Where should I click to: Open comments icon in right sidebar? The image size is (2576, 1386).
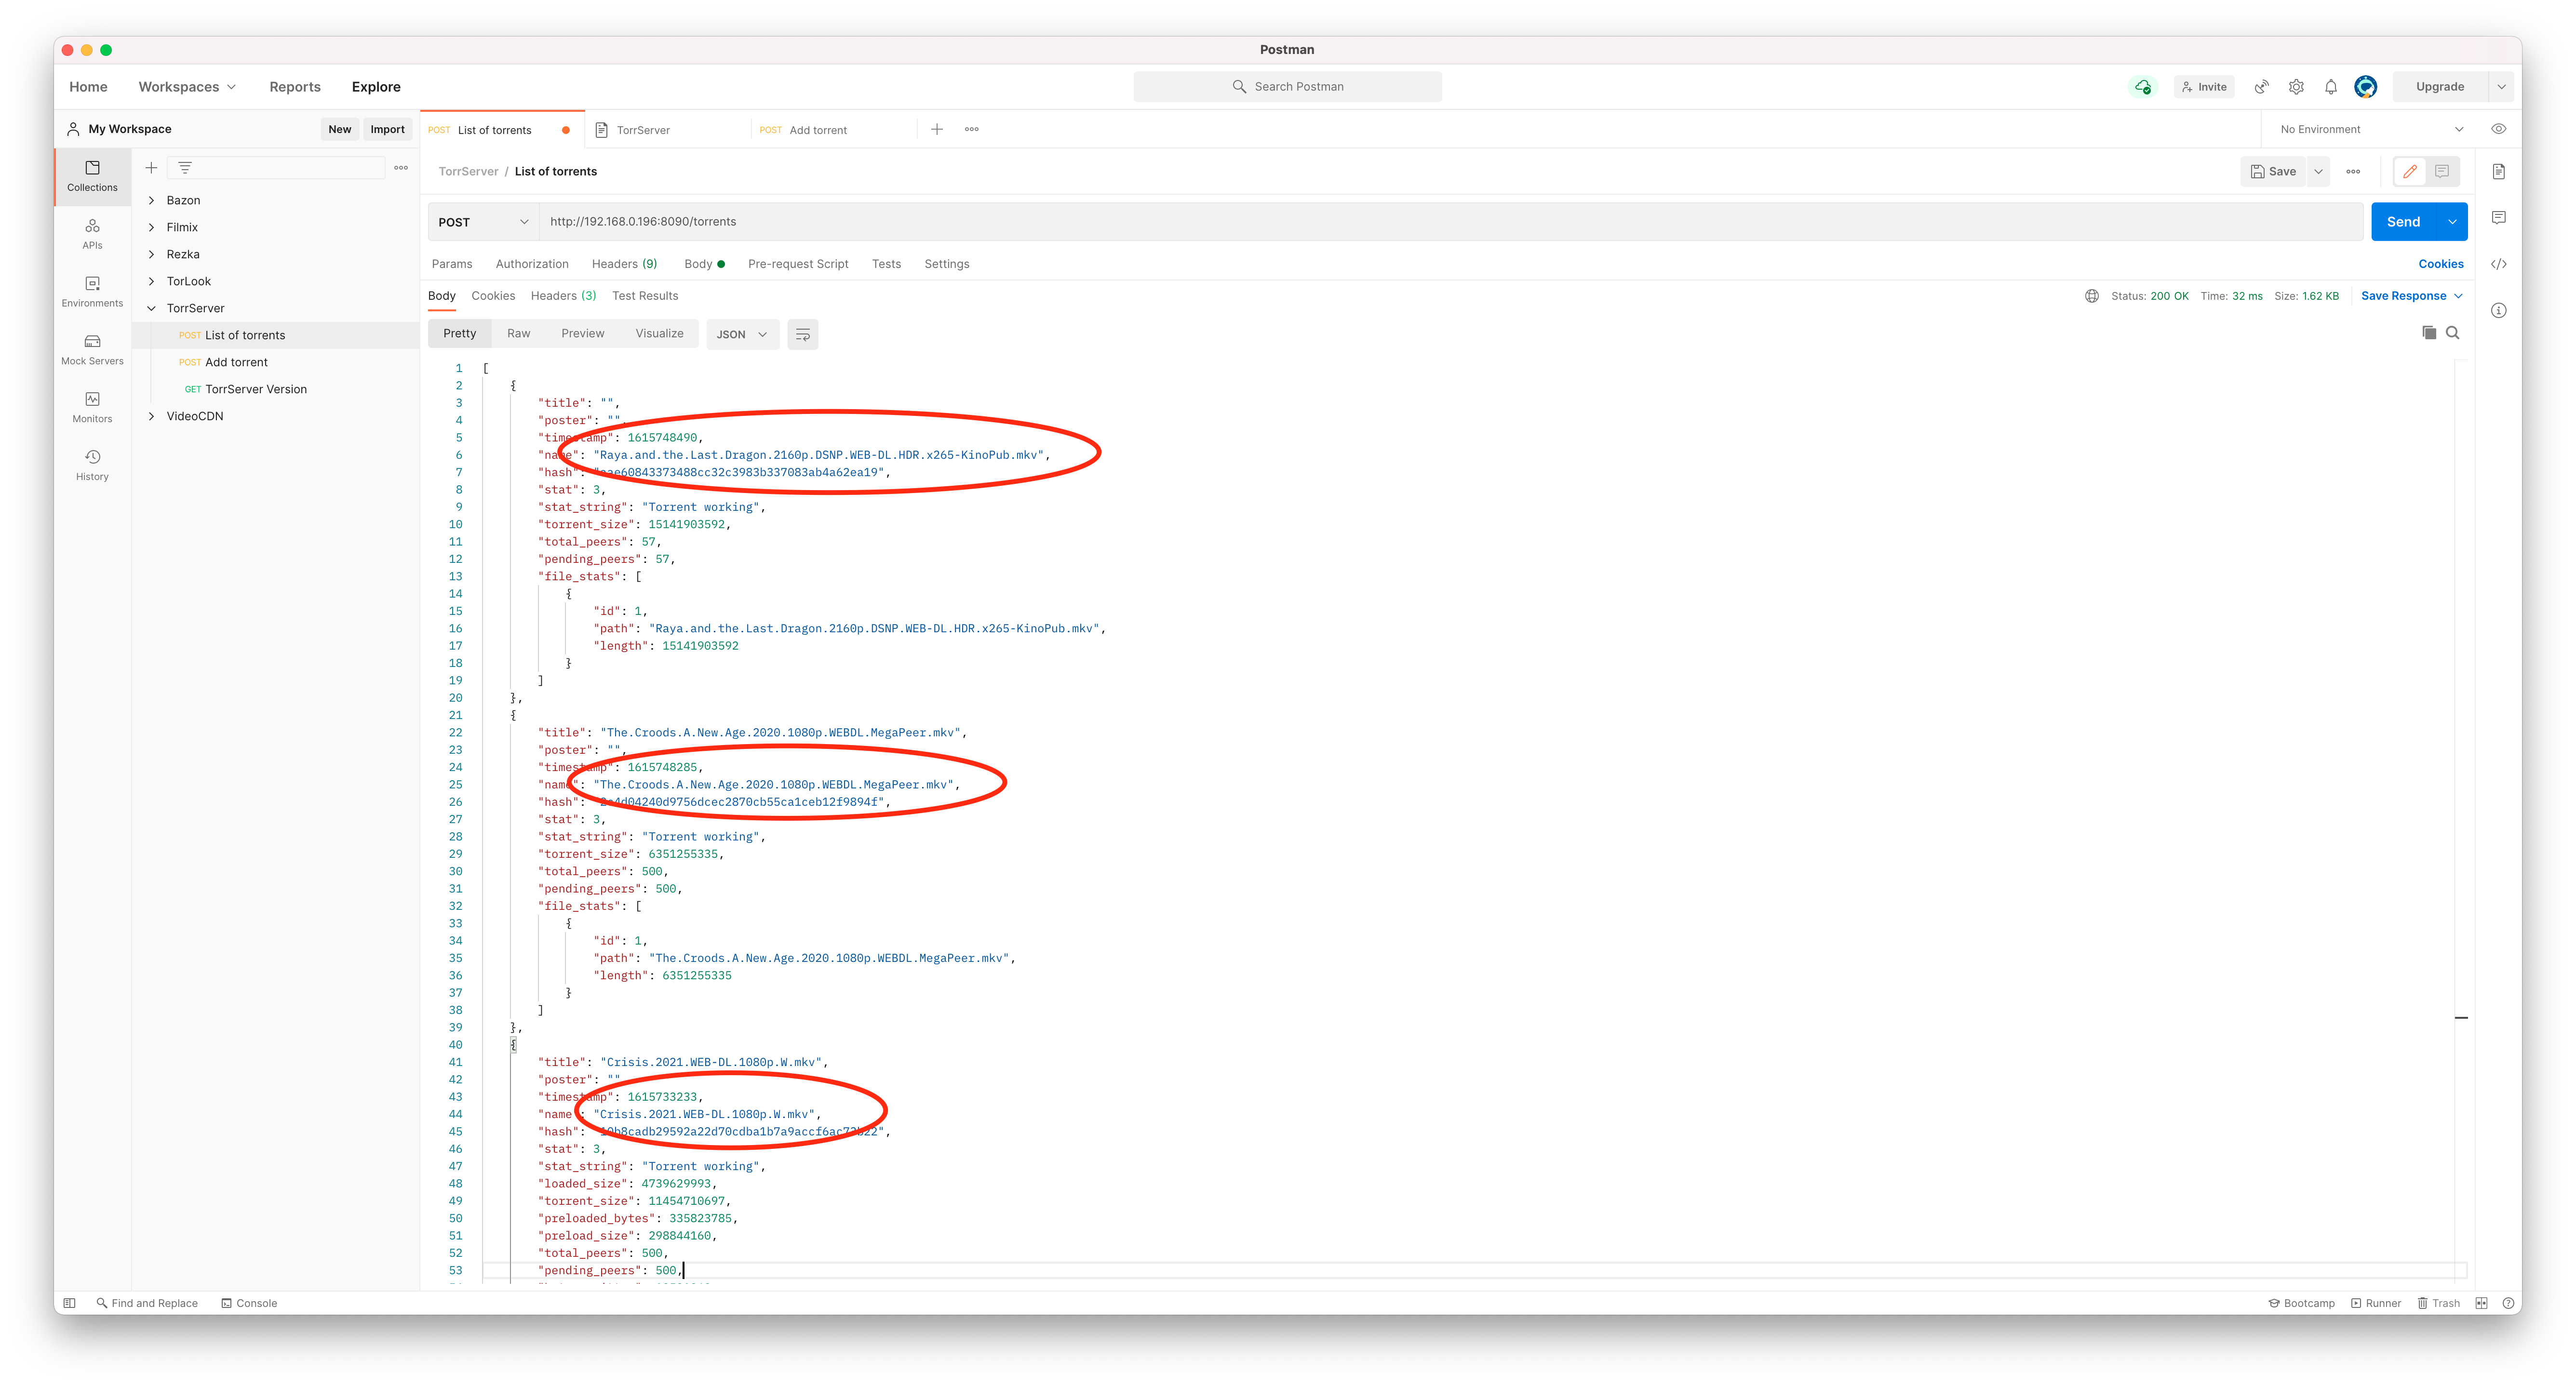coord(2498,218)
